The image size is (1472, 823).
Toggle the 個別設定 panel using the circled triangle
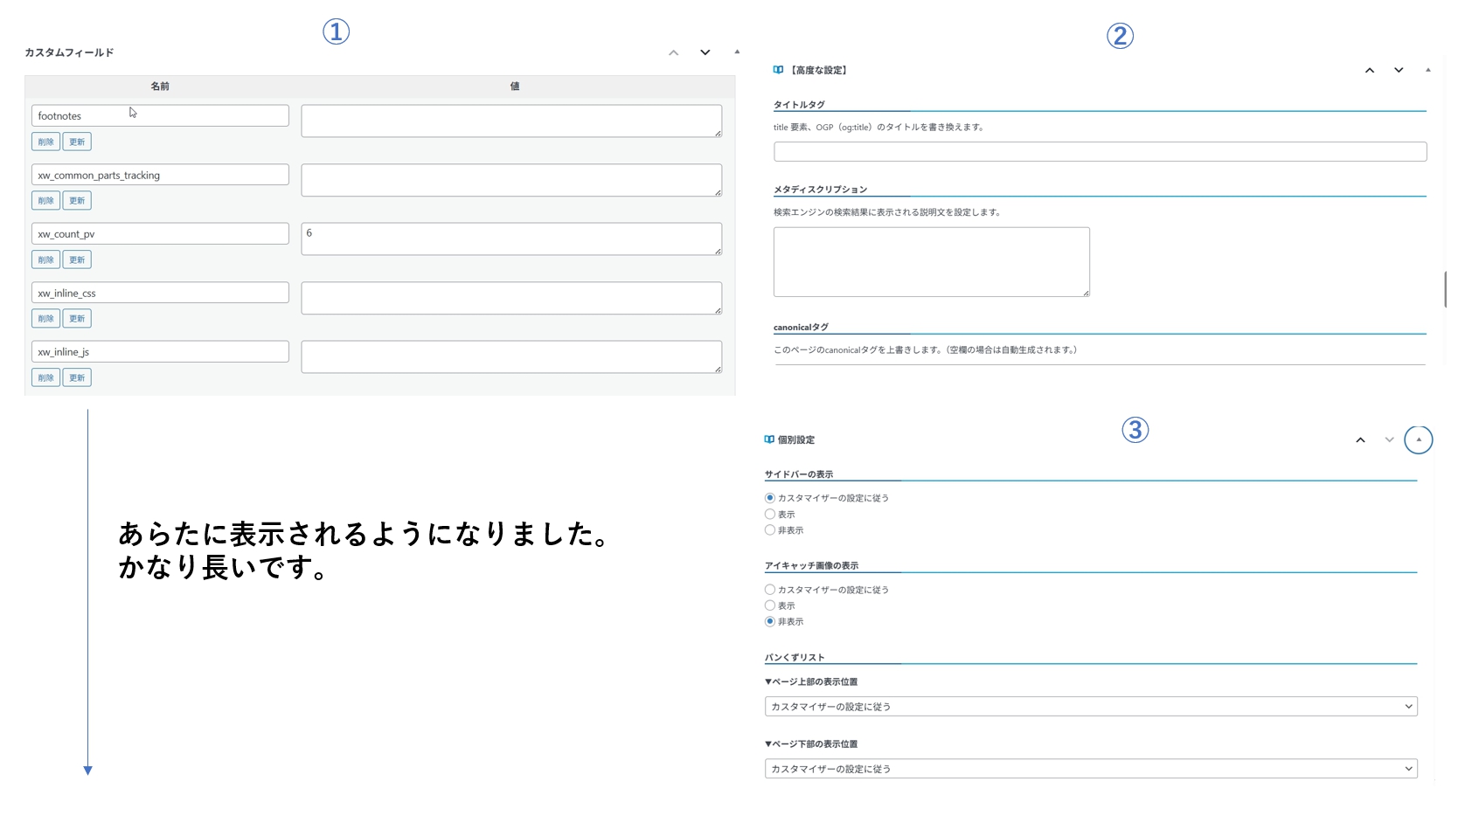pyautogui.click(x=1418, y=439)
